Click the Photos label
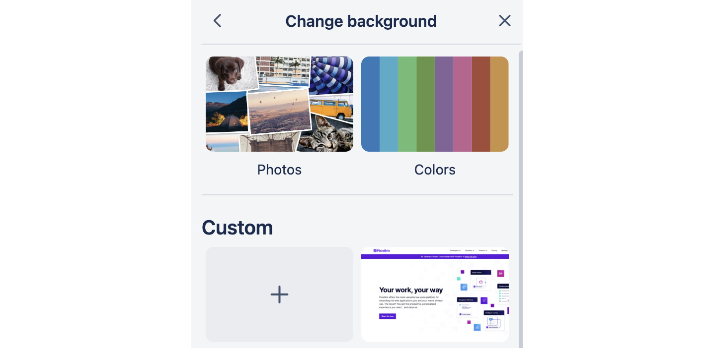 coord(279,170)
